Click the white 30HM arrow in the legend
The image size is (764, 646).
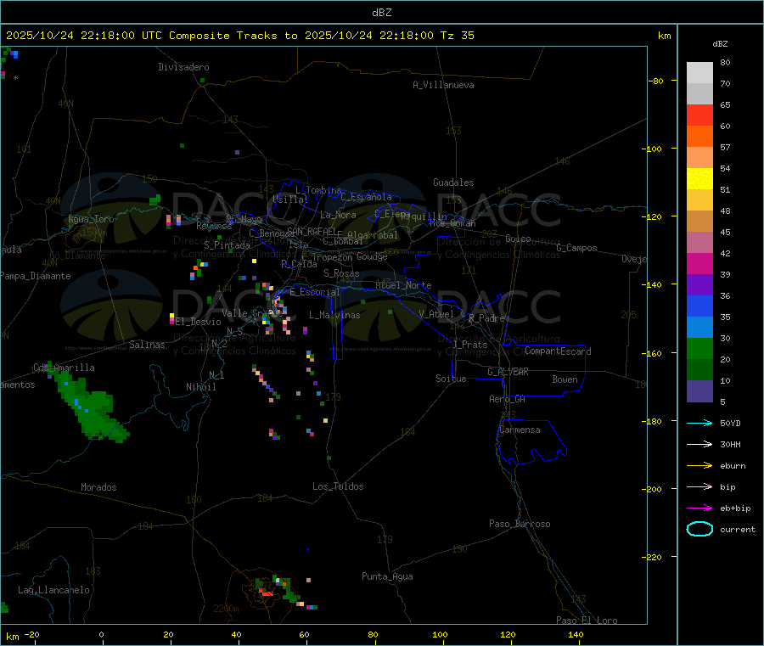click(x=699, y=444)
